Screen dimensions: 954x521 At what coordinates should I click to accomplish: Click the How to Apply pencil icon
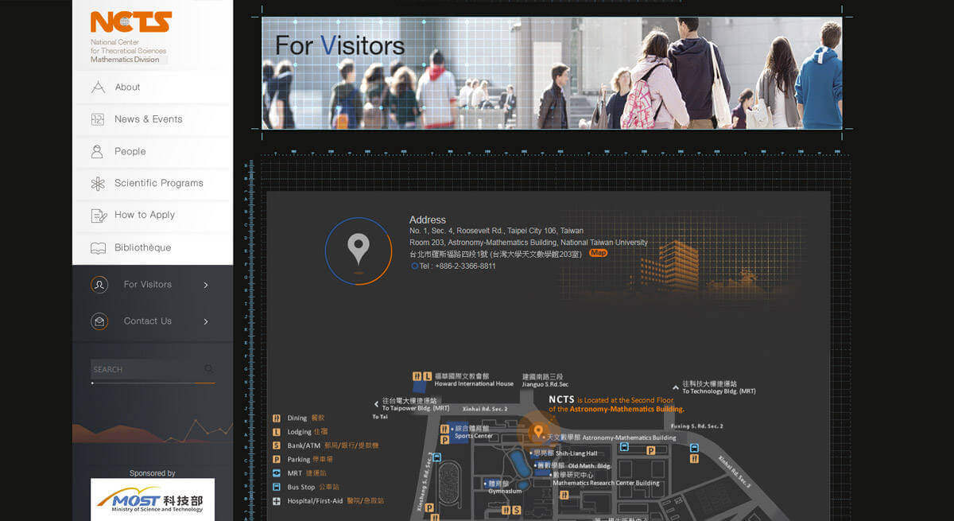click(x=99, y=216)
